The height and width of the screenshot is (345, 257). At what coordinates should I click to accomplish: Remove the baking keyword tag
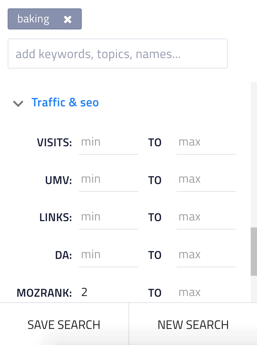(68, 20)
